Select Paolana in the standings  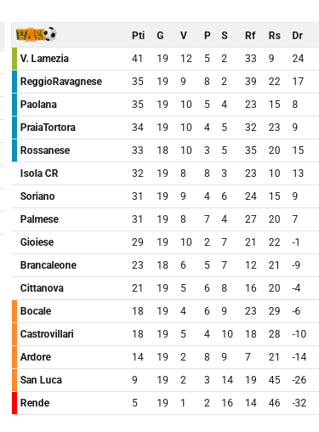point(38,105)
